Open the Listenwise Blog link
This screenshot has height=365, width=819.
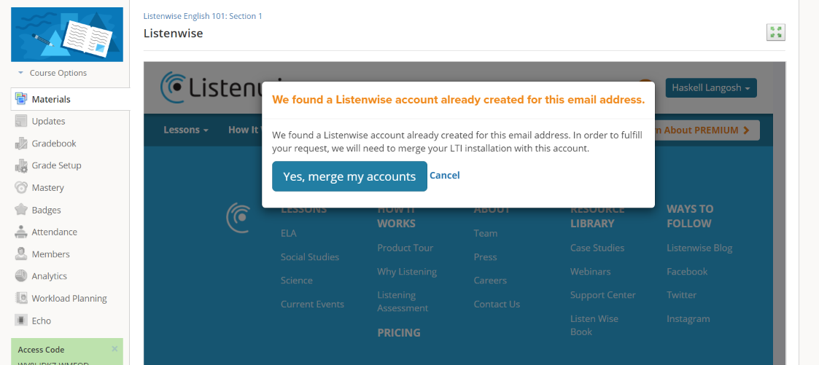(x=699, y=248)
